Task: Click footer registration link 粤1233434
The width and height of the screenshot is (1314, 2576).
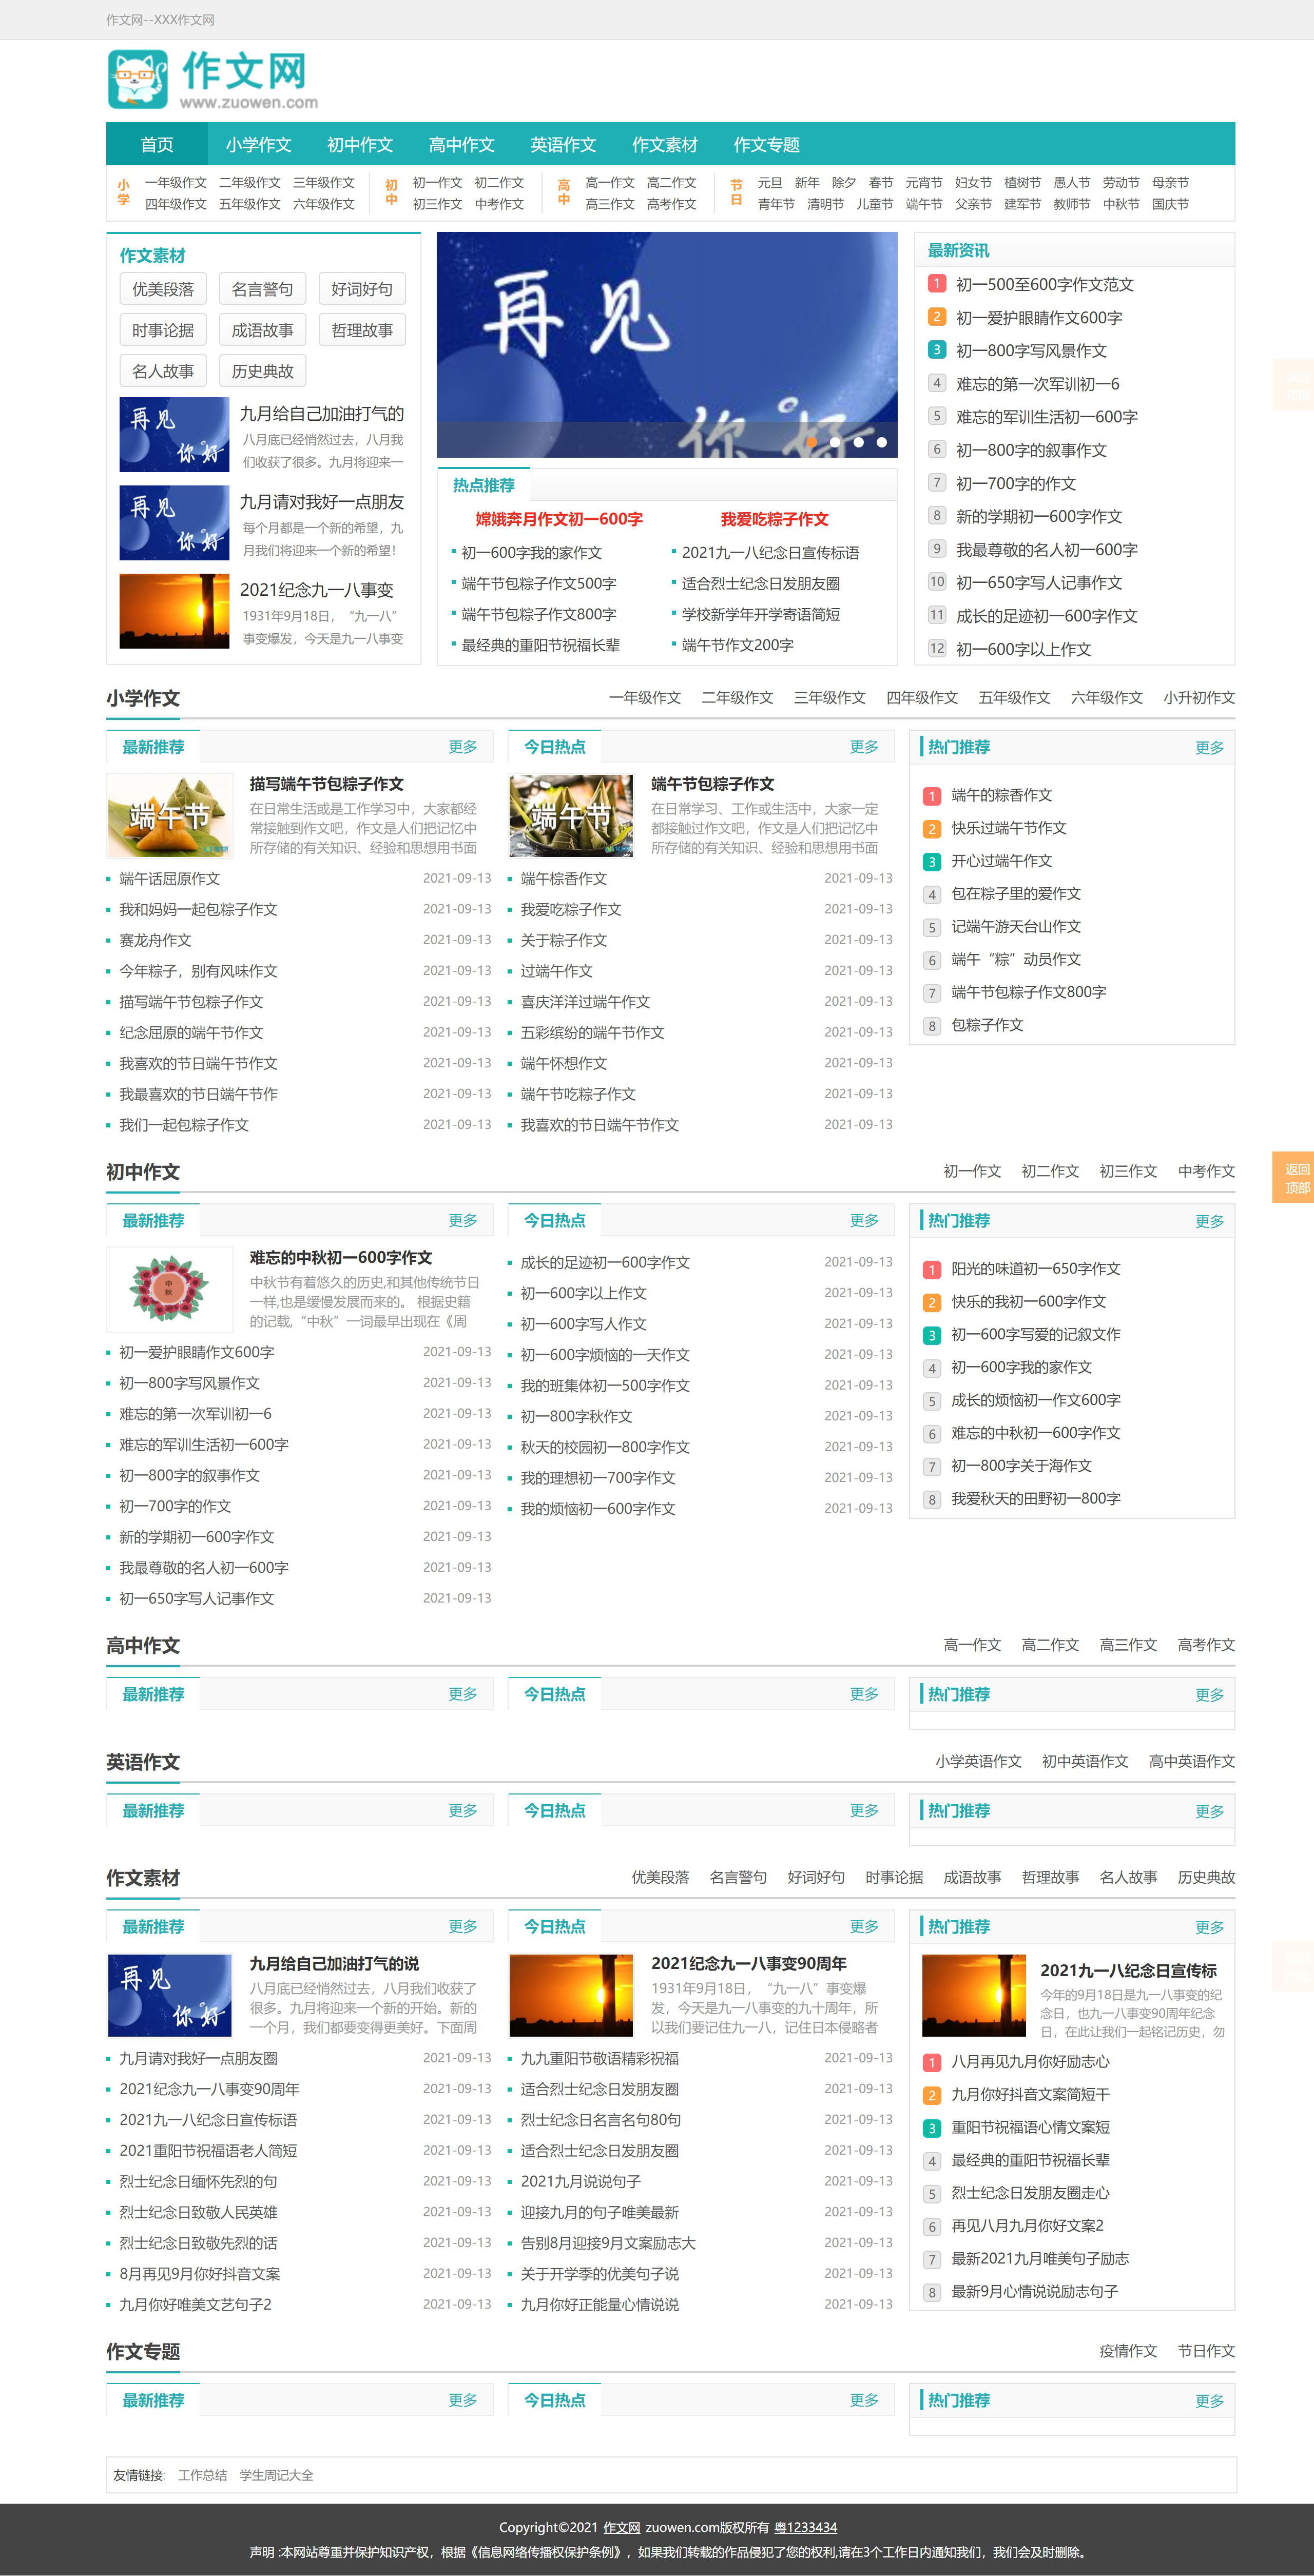Action: 805,2527
